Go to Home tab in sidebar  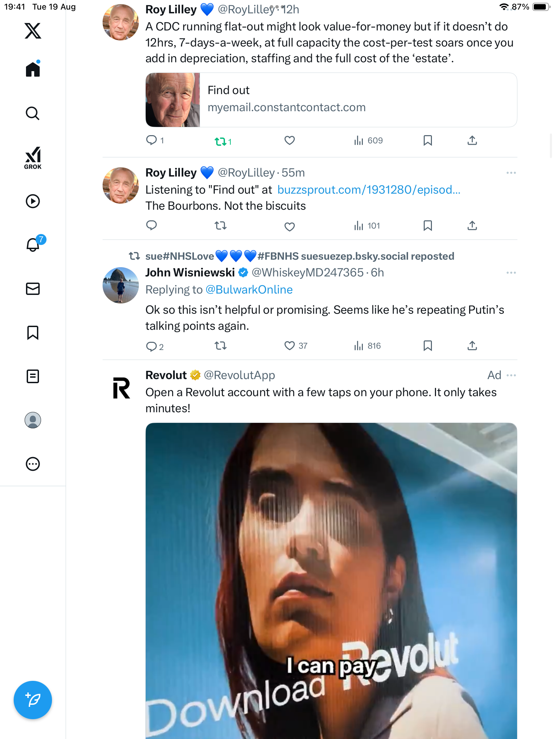click(x=33, y=69)
